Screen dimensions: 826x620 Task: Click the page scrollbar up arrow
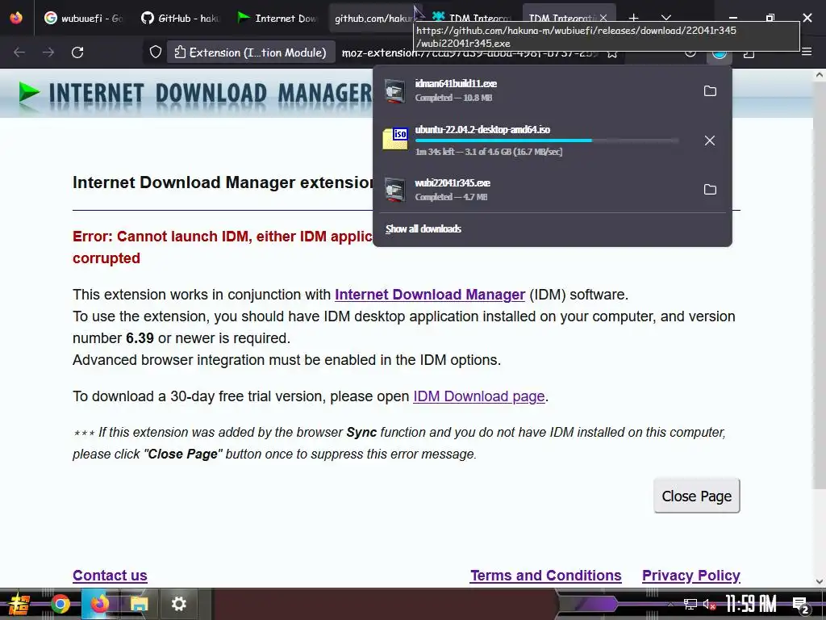820,75
